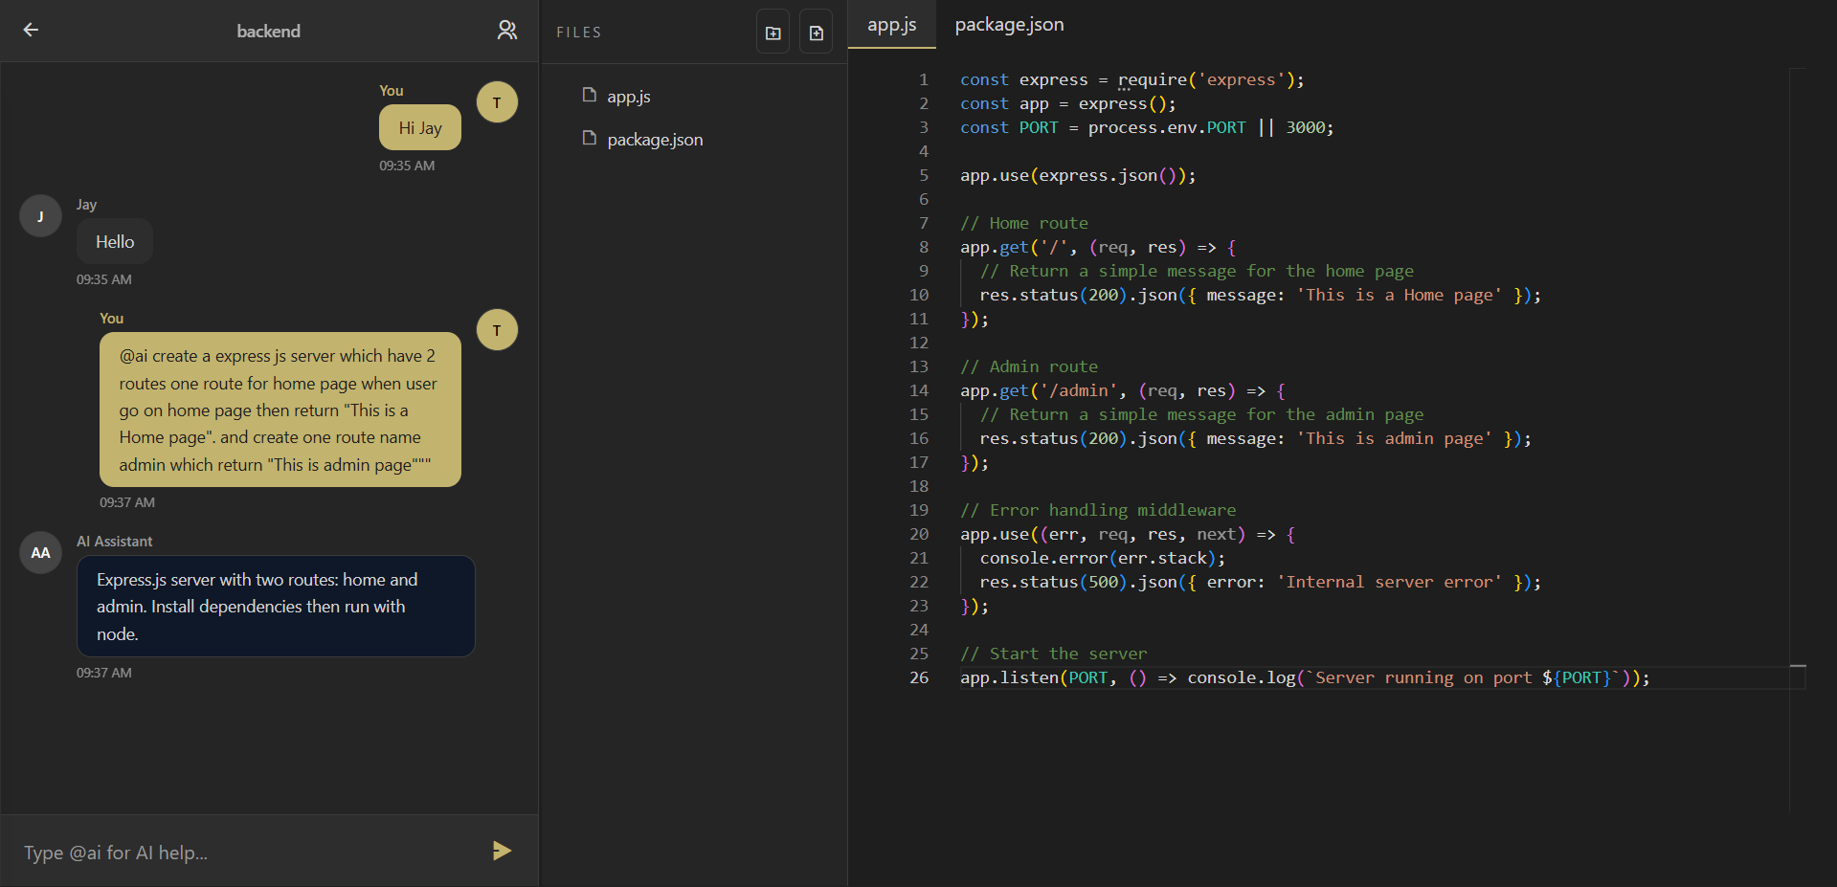Click the T avatar beside the @ai message
Screen dimensions: 1837x887
497,330
